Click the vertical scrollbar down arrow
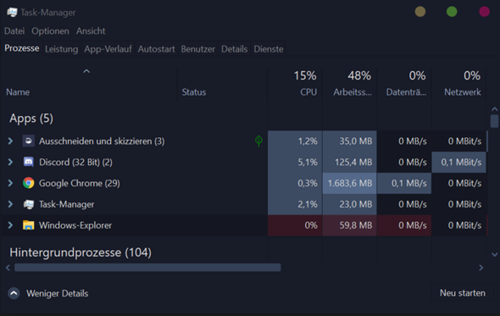Image resolution: width=500 pixels, height=316 pixels. (495, 254)
